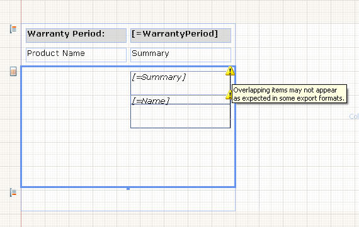The image size is (359, 227).
Task: Select the page header section icon
Action: click(x=13, y=30)
